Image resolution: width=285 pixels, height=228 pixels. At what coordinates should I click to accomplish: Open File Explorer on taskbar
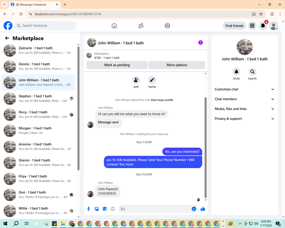tap(63, 223)
